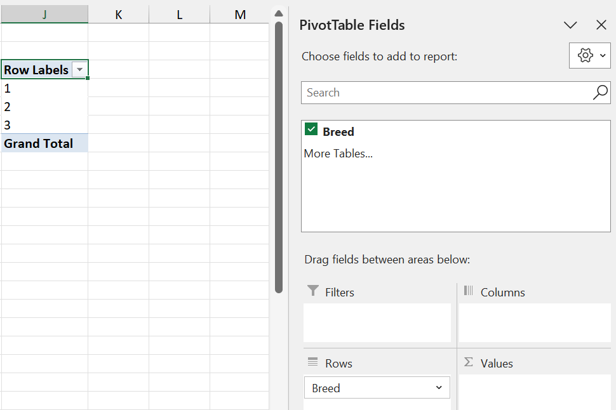Click the Filters funnel icon
The height and width of the screenshot is (410, 616).
pyautogui.click(x=312, y=291)
